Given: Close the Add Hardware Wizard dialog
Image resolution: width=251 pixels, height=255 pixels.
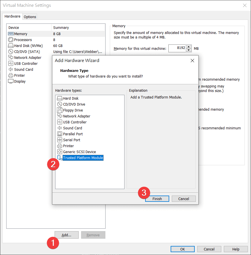Looking at the screenshot, I should tap(192, 61).
